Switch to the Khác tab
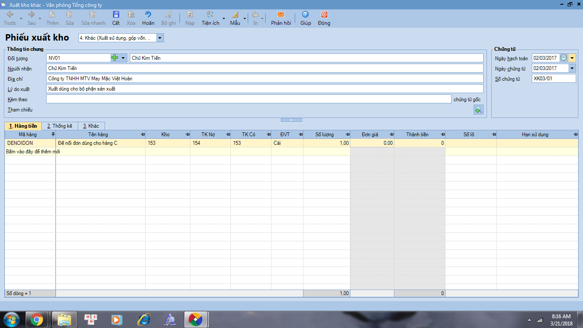Screen dimensions: 583x328 click(x=91, y=126)
